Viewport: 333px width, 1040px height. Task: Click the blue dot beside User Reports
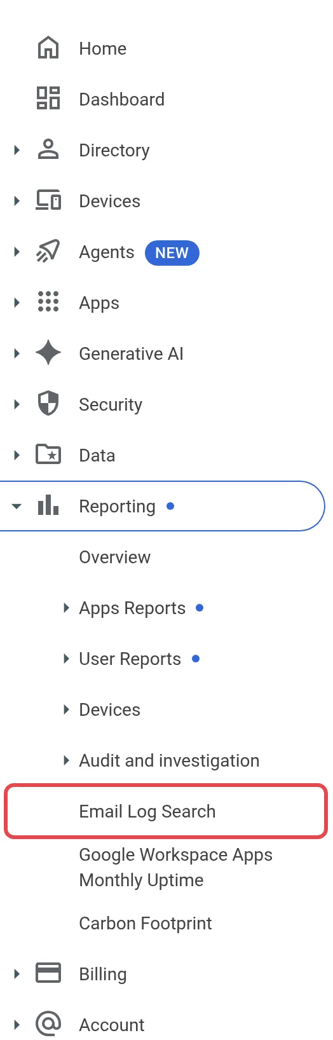pyautogui.click(x=196, y=659)
